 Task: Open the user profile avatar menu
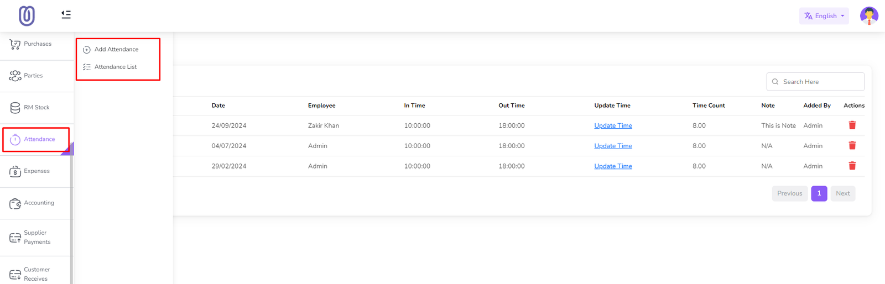click(868, 16)
